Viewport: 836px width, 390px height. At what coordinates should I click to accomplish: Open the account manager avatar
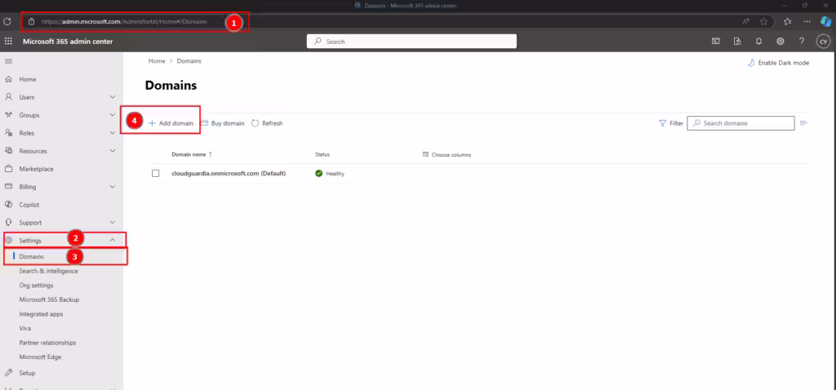[823, 41]
